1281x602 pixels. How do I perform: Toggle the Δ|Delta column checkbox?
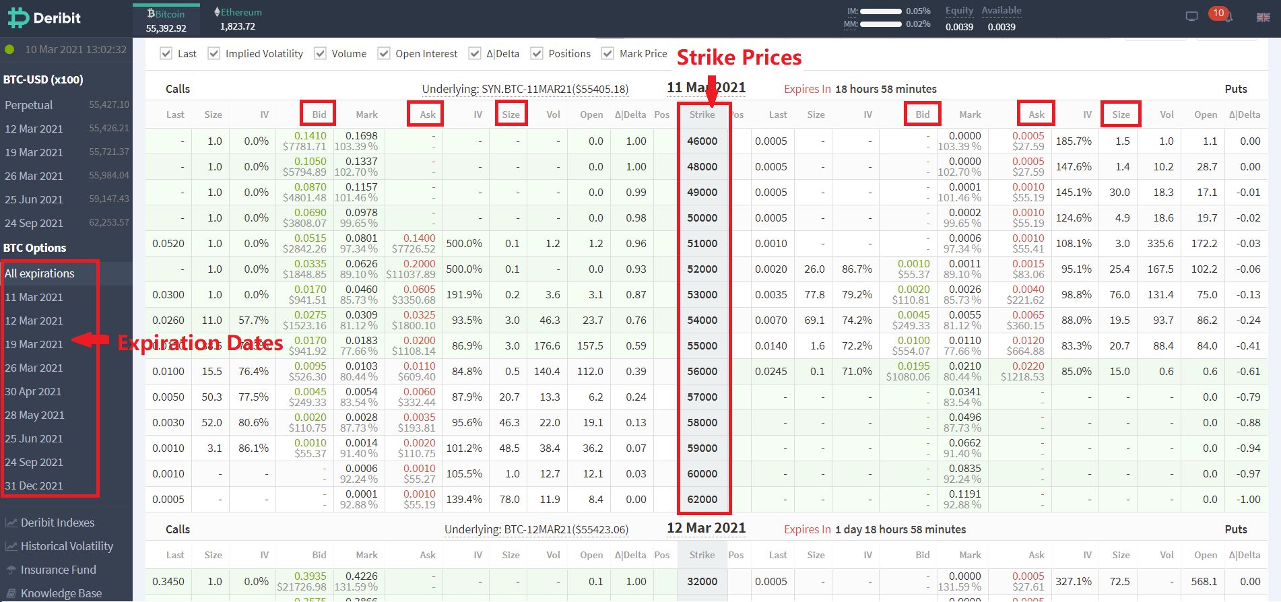point(475,54)
